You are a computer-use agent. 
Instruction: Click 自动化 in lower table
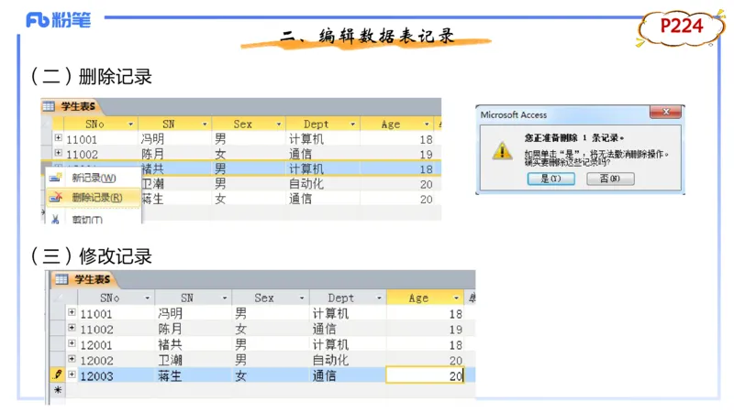330,360
